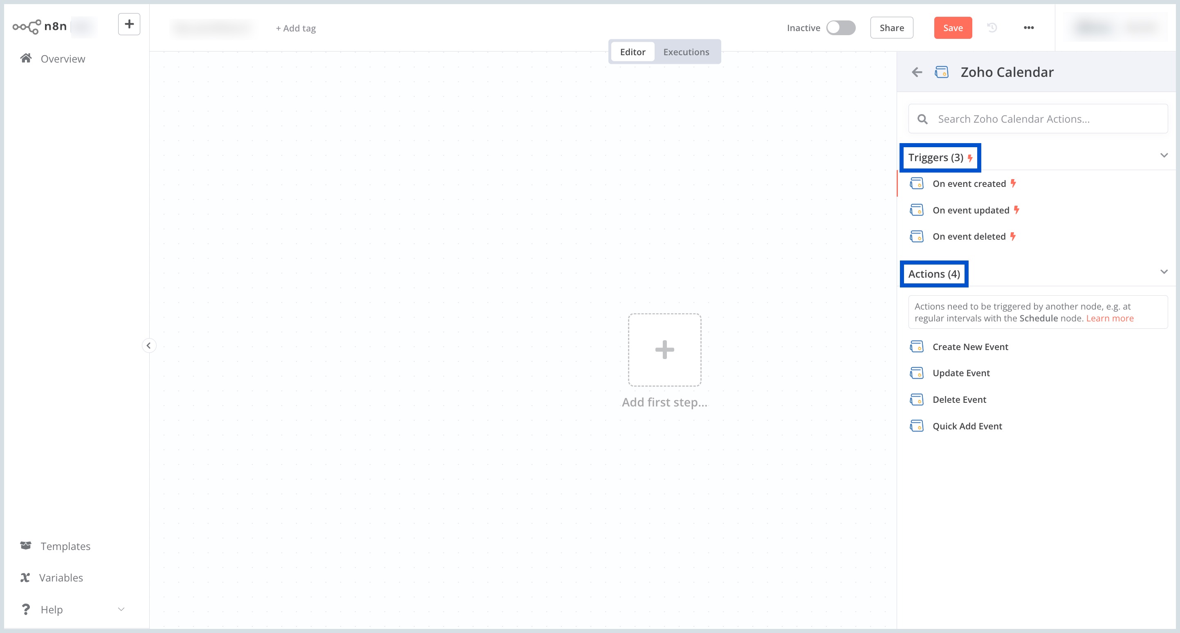Click + Add tag
Image resolution: width=1180 pixels, height=633 pixels.
(296, 28)
